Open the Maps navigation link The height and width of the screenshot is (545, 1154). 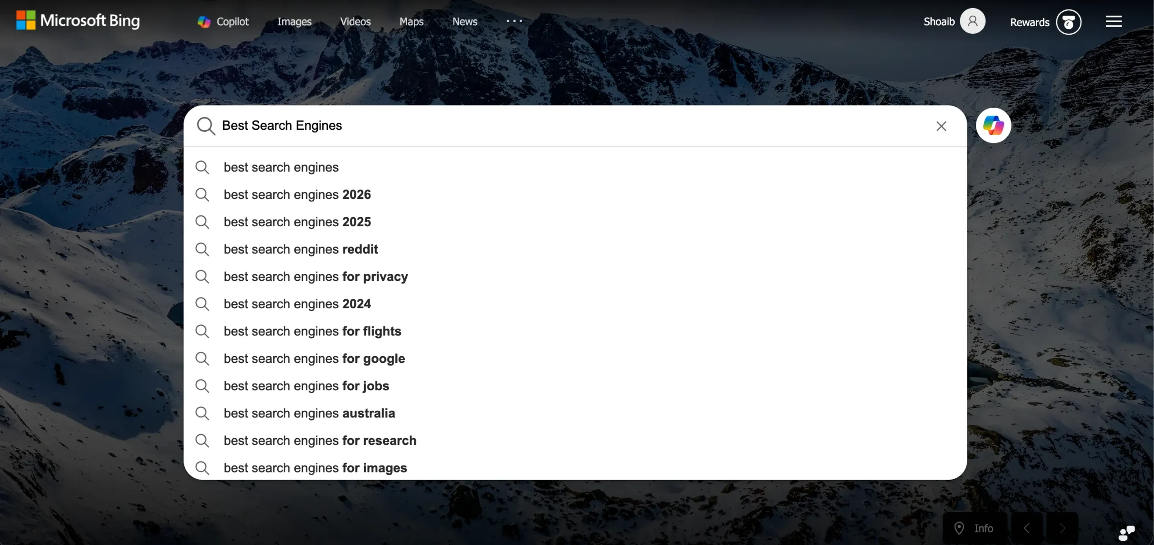pos(411,21)
